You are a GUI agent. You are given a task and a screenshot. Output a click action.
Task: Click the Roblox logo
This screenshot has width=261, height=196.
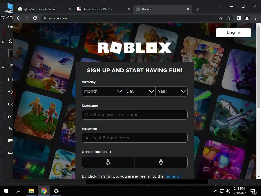tap(135, 48)
